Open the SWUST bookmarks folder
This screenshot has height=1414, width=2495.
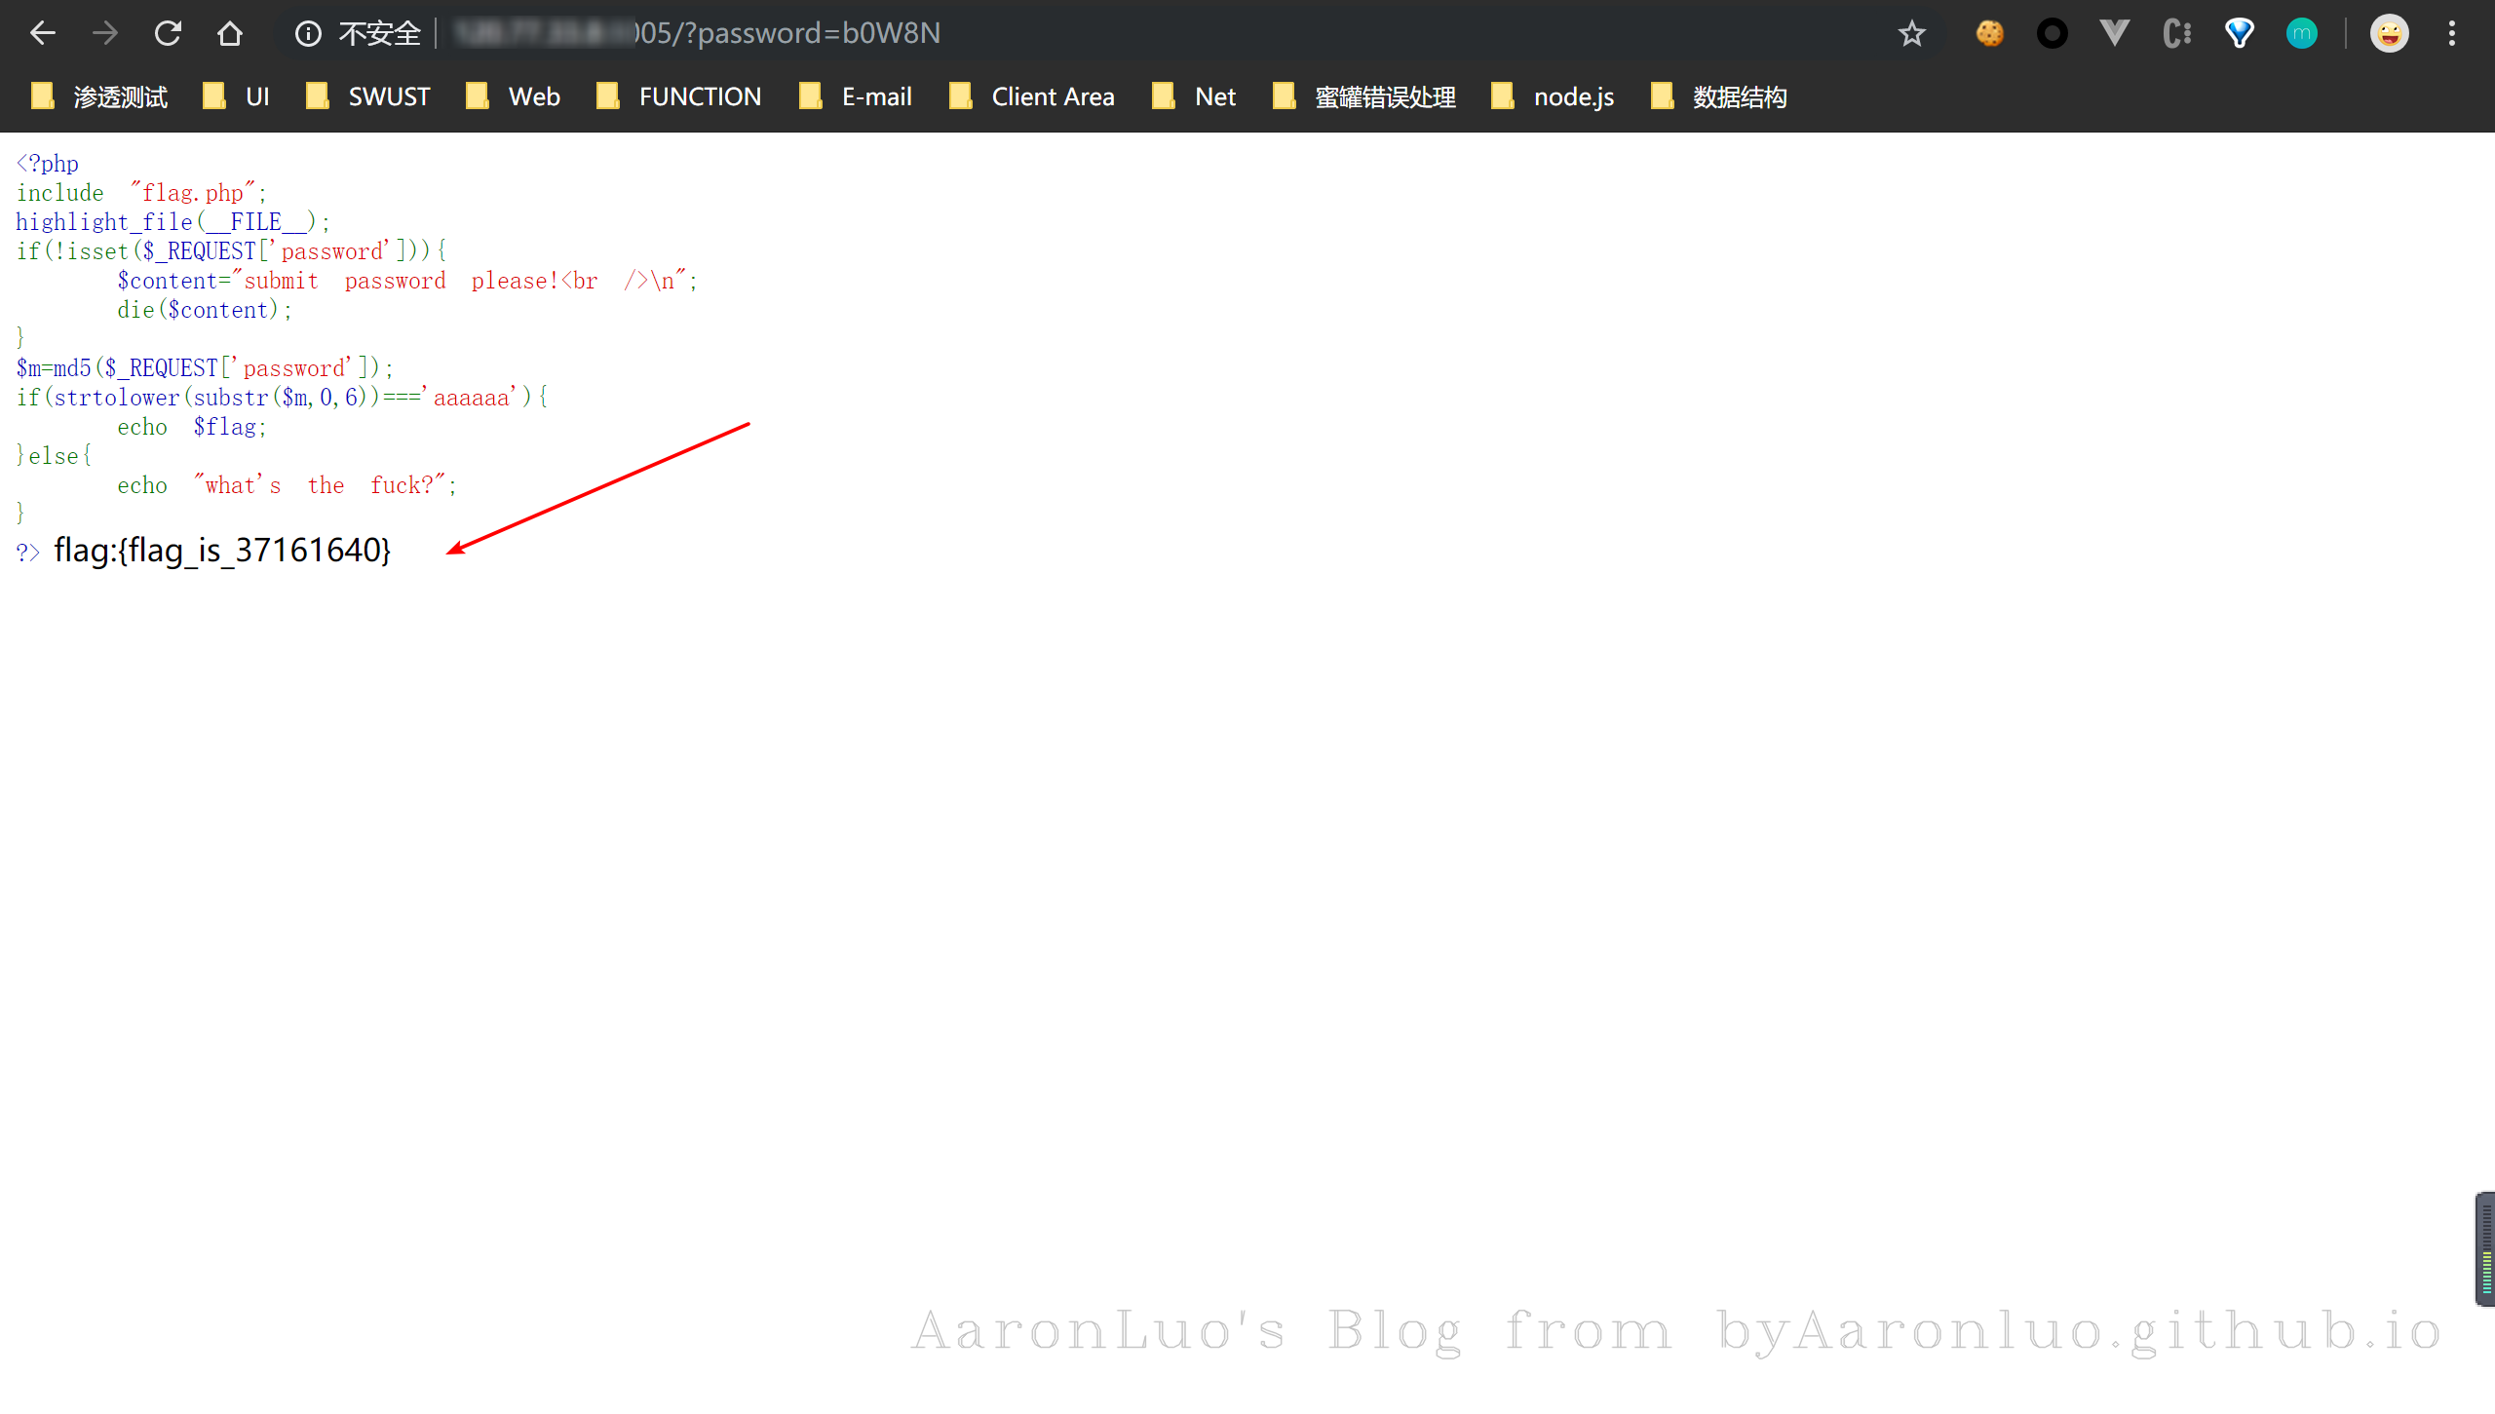tap(368, 96)
